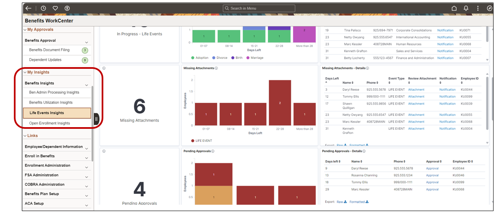Open notifications bell icon
Image resolution: width=499 pixels, height=214 pixels.
pos(466,8)
